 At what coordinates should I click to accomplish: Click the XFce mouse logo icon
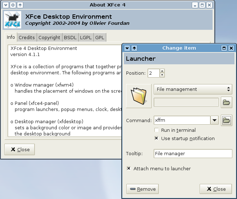click(13, 20)
